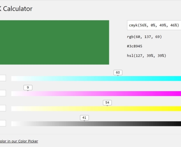Click on the black gradient slider track
Screen dimensions: 181x147
(96, 124)
